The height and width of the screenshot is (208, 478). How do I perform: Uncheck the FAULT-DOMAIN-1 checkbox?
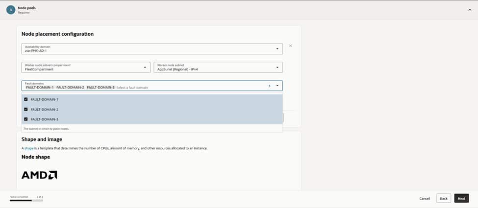pyautogui.click(x=26, y=99)
